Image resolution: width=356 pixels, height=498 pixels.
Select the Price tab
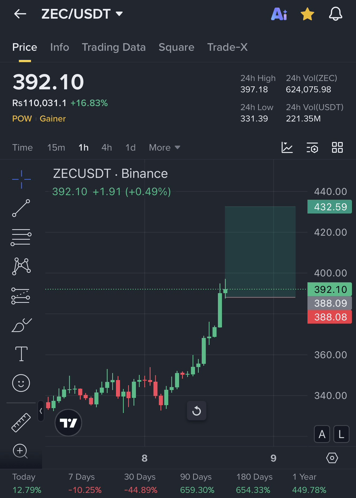point(25,47)
